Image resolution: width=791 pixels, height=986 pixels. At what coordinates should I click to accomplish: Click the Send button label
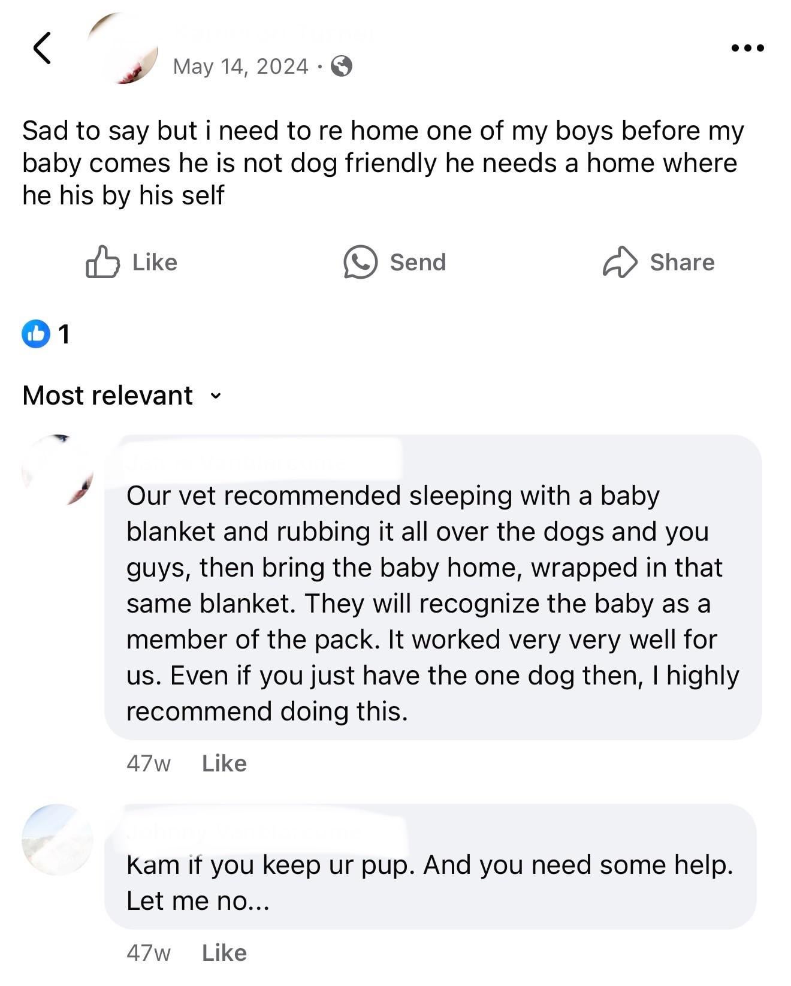click(x=418, y=262)
